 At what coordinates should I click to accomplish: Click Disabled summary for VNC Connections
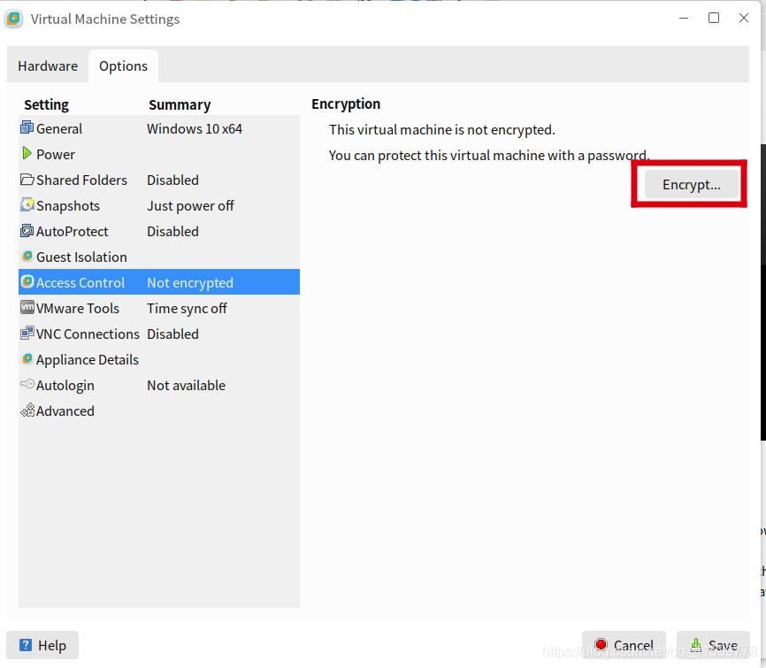[173, 334]
